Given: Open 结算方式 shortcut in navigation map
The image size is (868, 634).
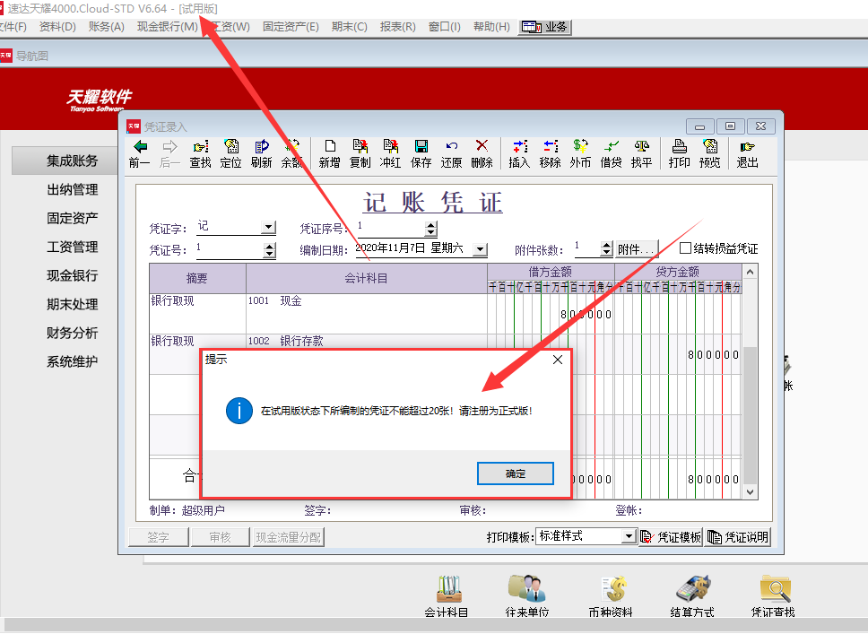Looking at the screenshot, I should (x=692, y=596).
